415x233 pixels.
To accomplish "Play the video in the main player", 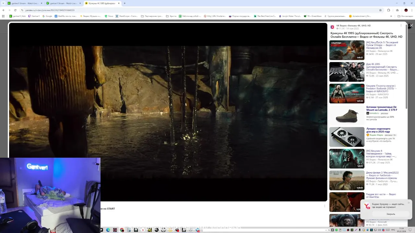I will click(x=168, y=112).
